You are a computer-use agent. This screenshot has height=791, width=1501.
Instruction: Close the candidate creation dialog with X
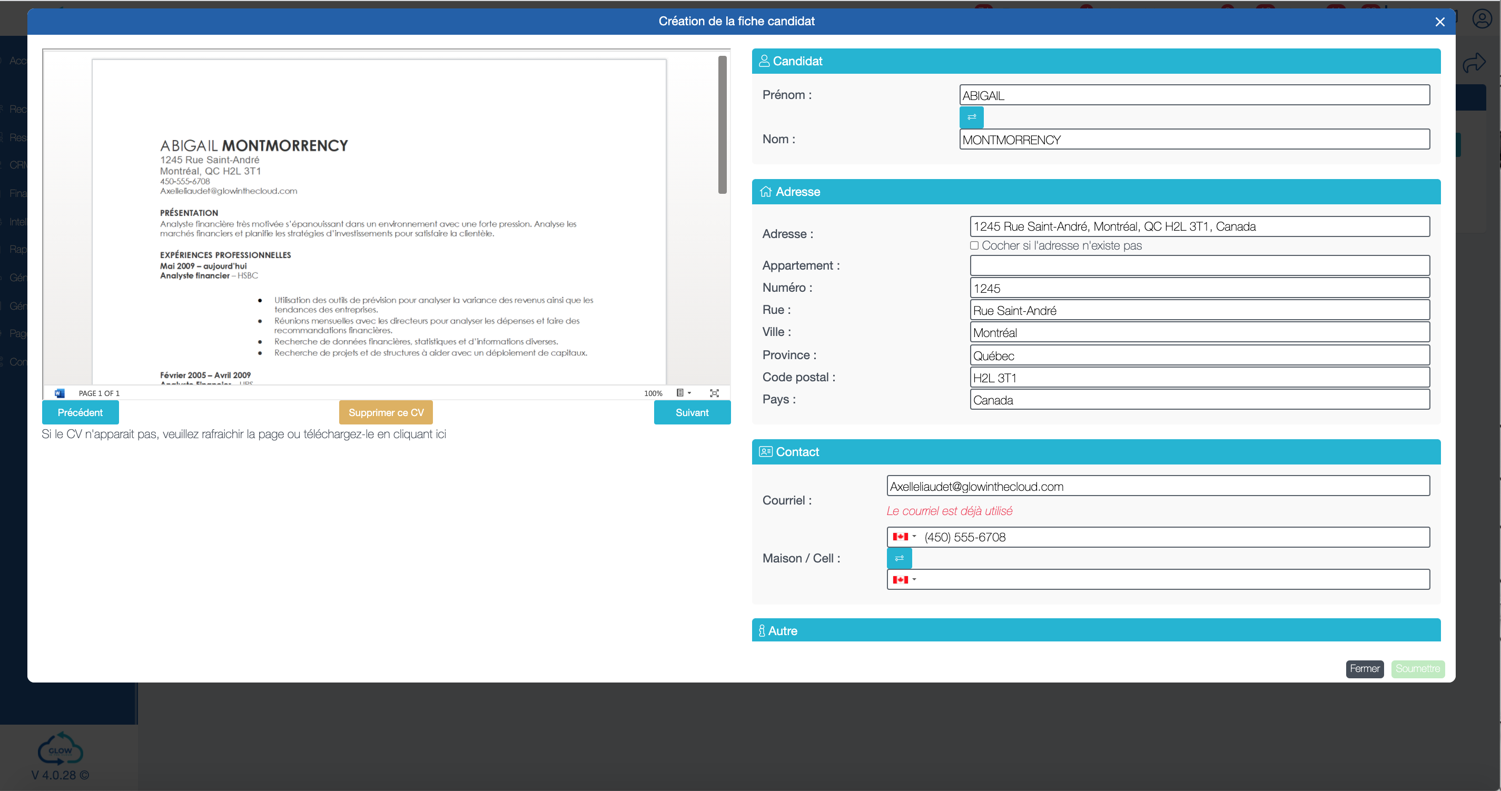(1440, 22)
